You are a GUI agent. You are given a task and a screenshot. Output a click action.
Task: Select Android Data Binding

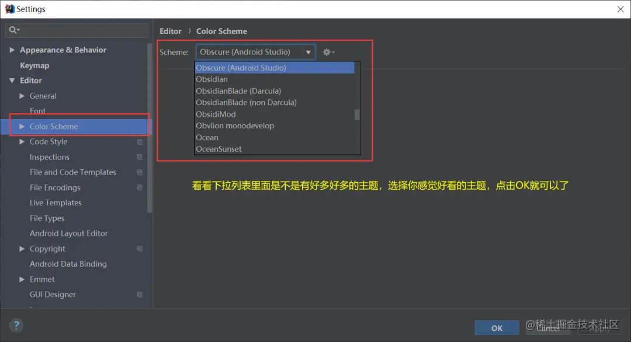click(x=68, y=264)
